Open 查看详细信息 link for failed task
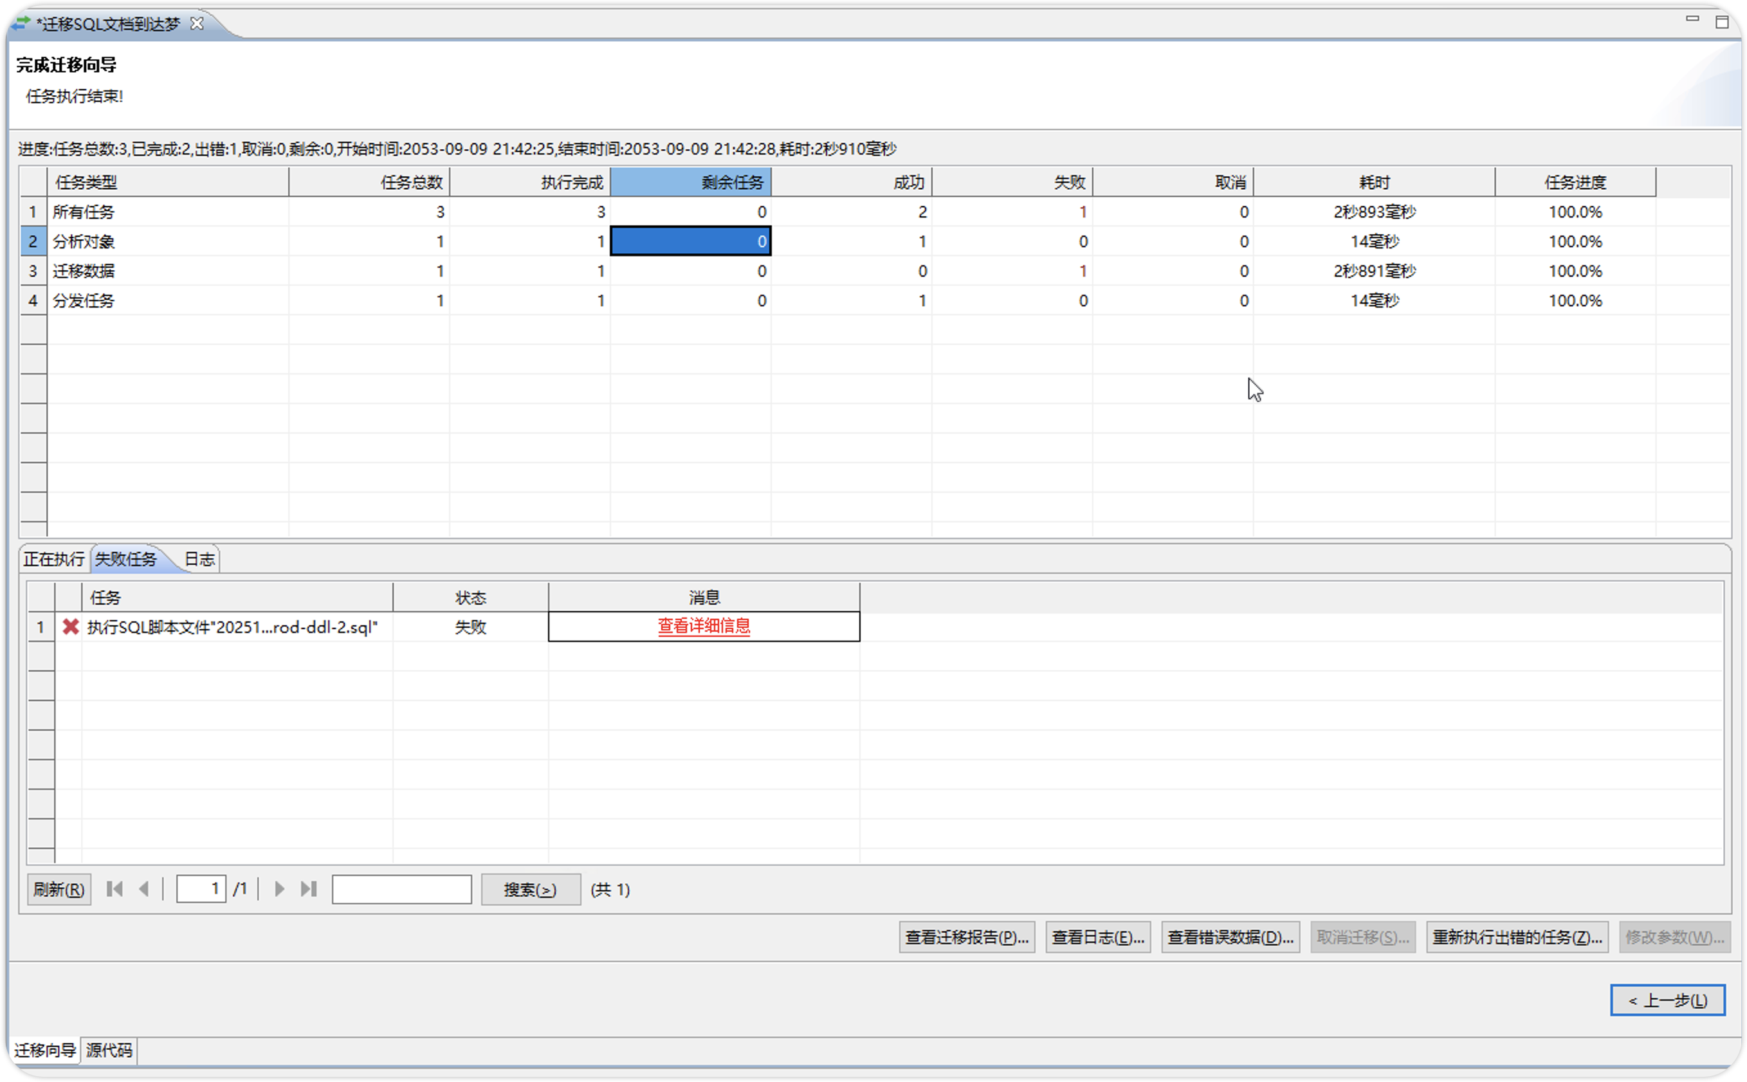The image size is (1747, 1082). click(703, 626)
